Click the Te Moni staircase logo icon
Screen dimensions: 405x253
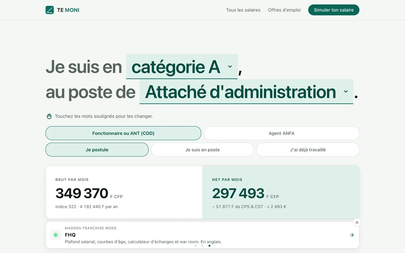(50, 10)
